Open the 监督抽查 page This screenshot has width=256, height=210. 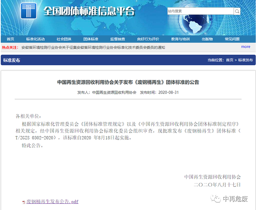pos(118,39)
